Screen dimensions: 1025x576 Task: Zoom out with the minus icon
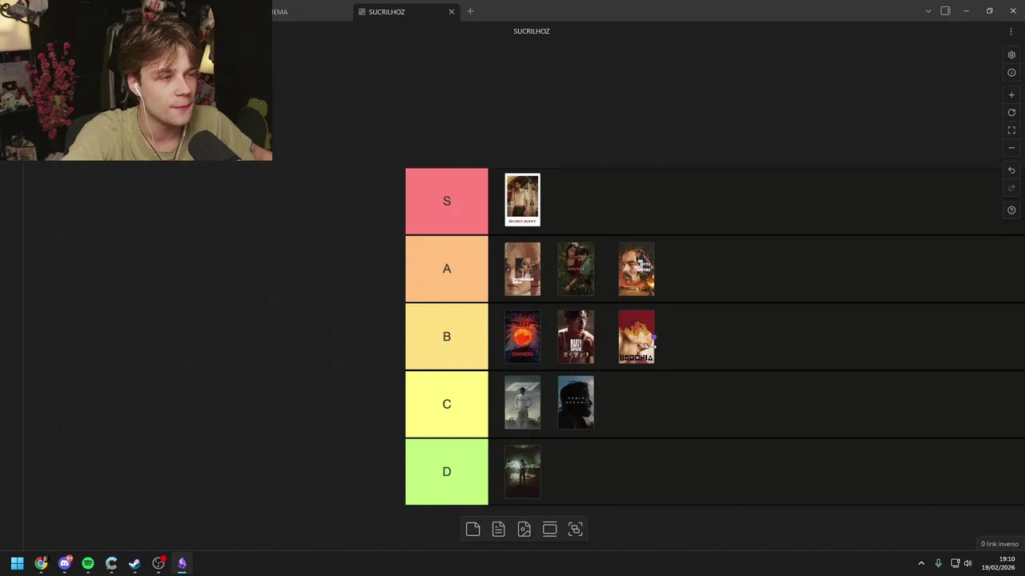point(1011,148)
